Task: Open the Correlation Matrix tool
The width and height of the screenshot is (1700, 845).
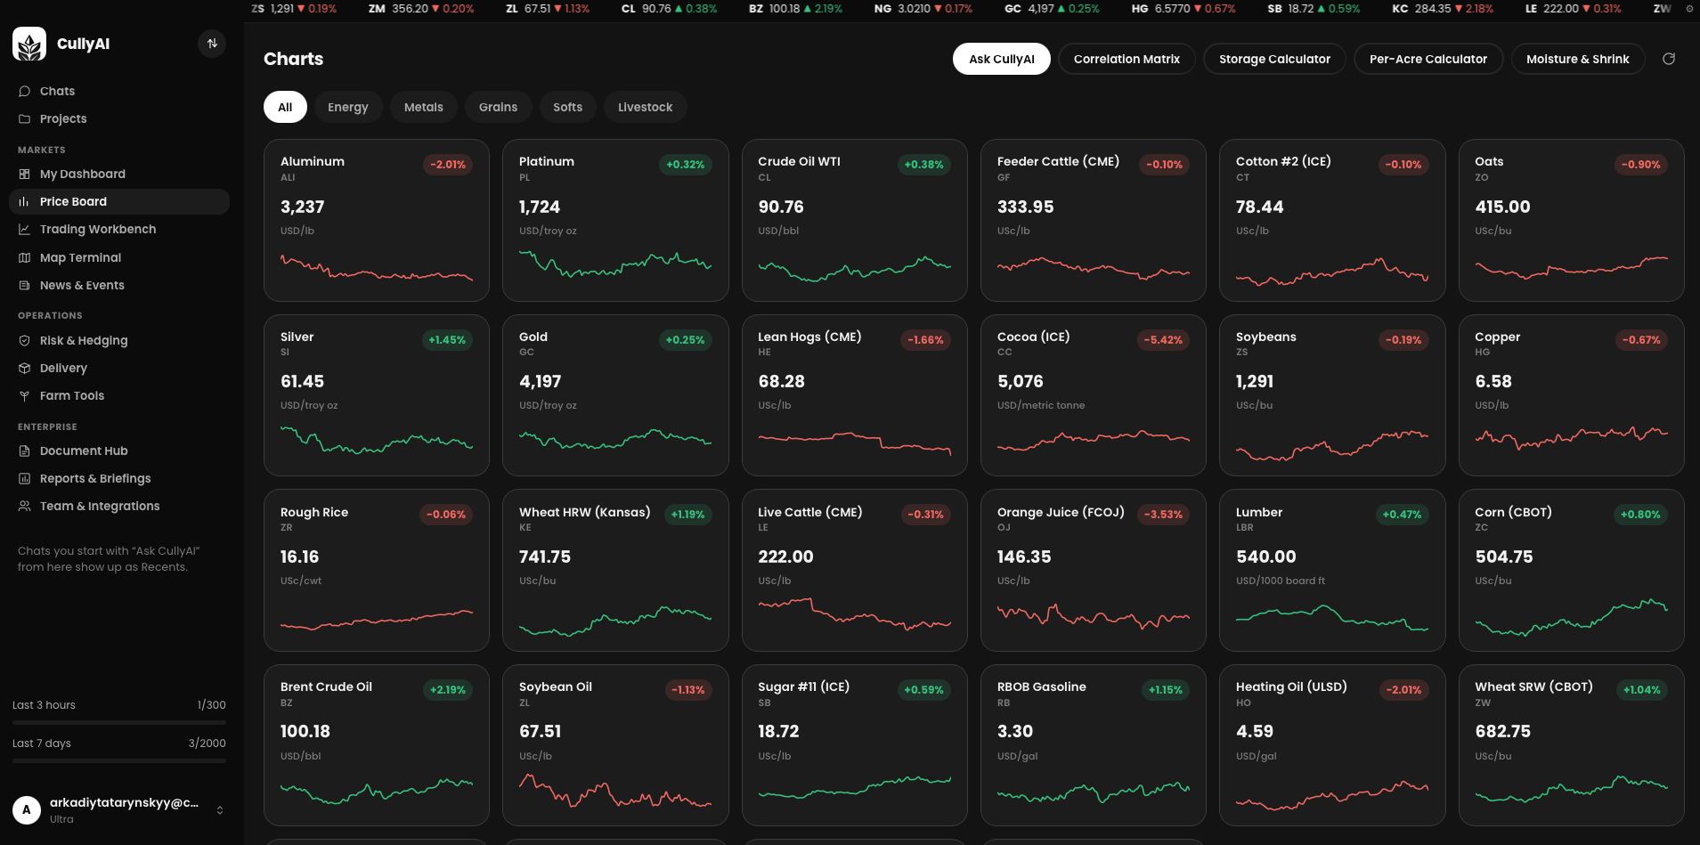Action: pos(1127,59)
